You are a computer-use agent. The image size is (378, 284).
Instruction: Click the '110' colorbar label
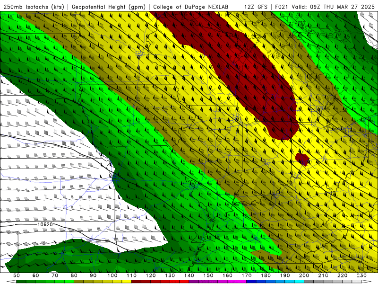click(x=131, y=275)
